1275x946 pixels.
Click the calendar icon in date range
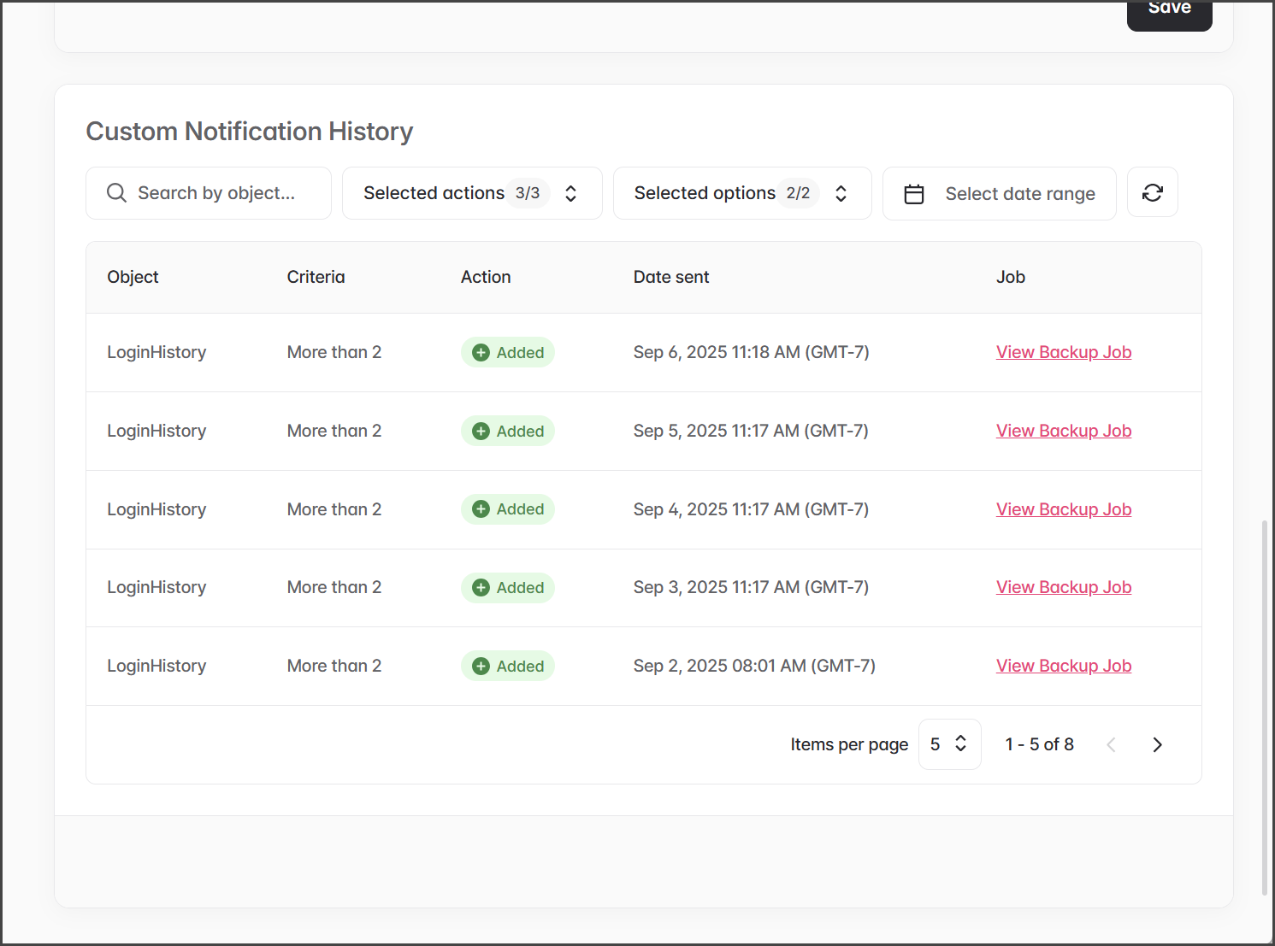click(914, 194)
